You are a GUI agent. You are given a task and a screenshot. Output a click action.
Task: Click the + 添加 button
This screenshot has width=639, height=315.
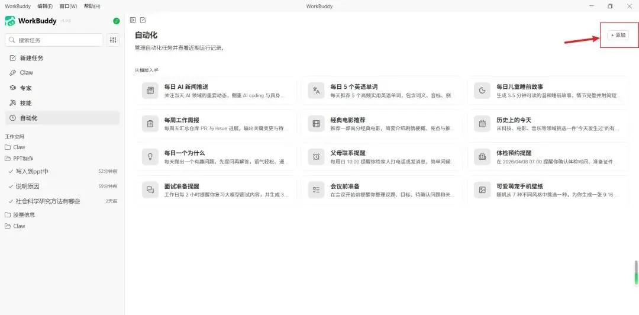coord(618,36)
